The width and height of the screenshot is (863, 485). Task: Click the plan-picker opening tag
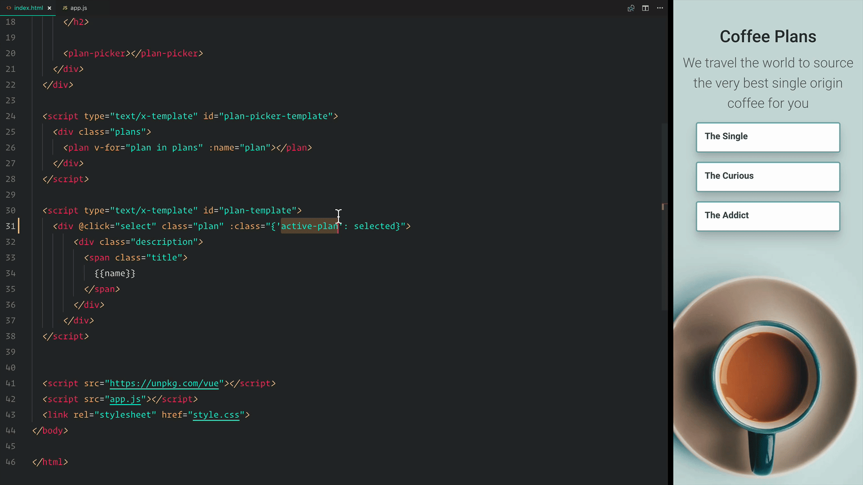pos(97,53)
